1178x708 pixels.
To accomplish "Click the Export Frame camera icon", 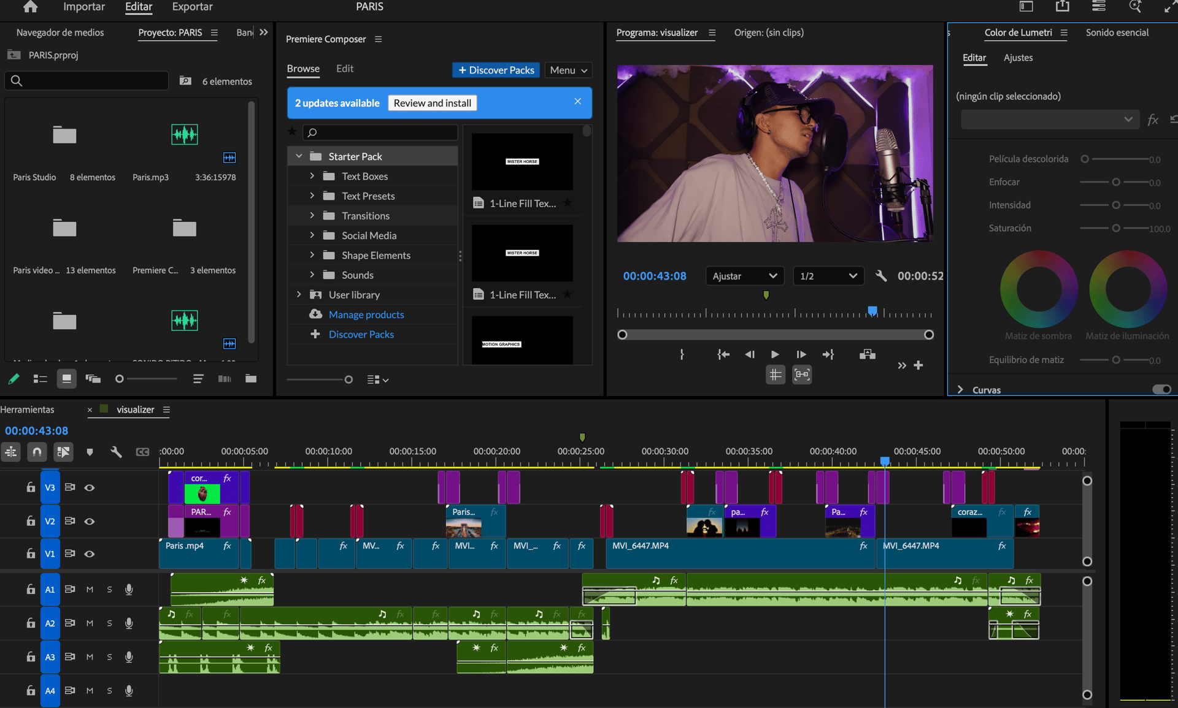I will (x=867, y=354).
